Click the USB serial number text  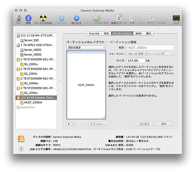pos(72,149)
